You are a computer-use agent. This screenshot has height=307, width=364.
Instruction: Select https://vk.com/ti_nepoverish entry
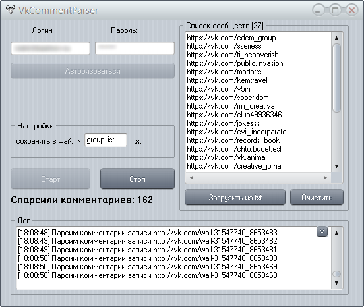click(233, 55)
